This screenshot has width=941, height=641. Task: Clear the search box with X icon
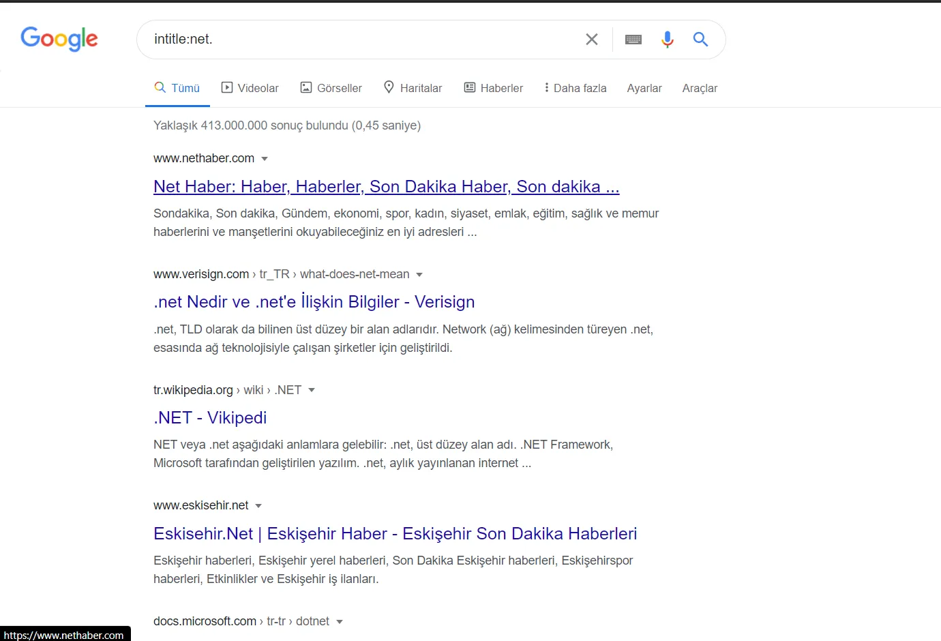(592, 40)
